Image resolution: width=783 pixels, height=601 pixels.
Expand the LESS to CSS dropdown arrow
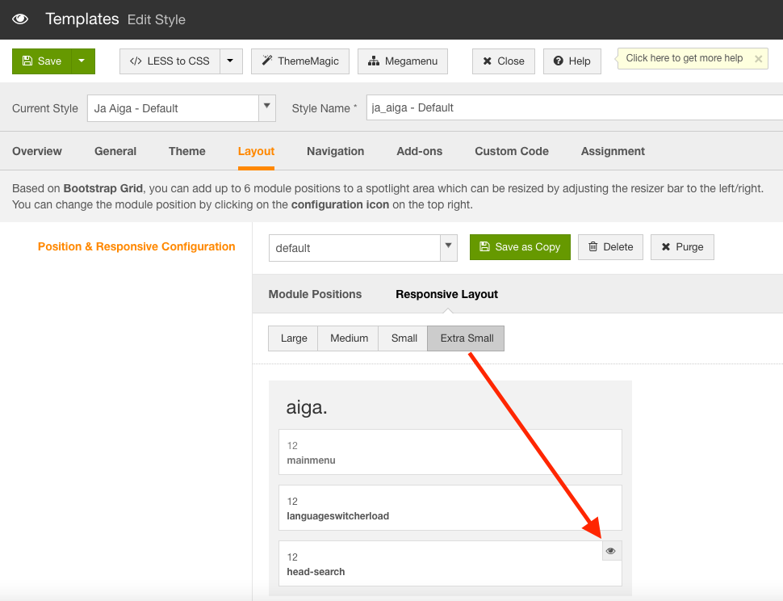(231, 61)
